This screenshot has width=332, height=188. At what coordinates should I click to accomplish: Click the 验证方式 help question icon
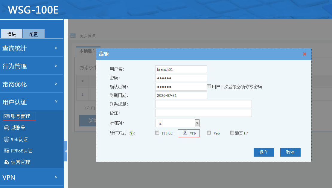pyautogui.click(x=131, y=133)
